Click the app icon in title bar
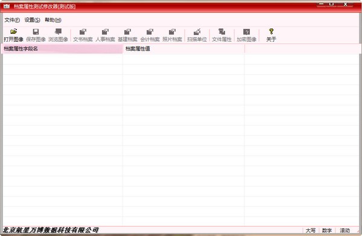 point(7,6)
